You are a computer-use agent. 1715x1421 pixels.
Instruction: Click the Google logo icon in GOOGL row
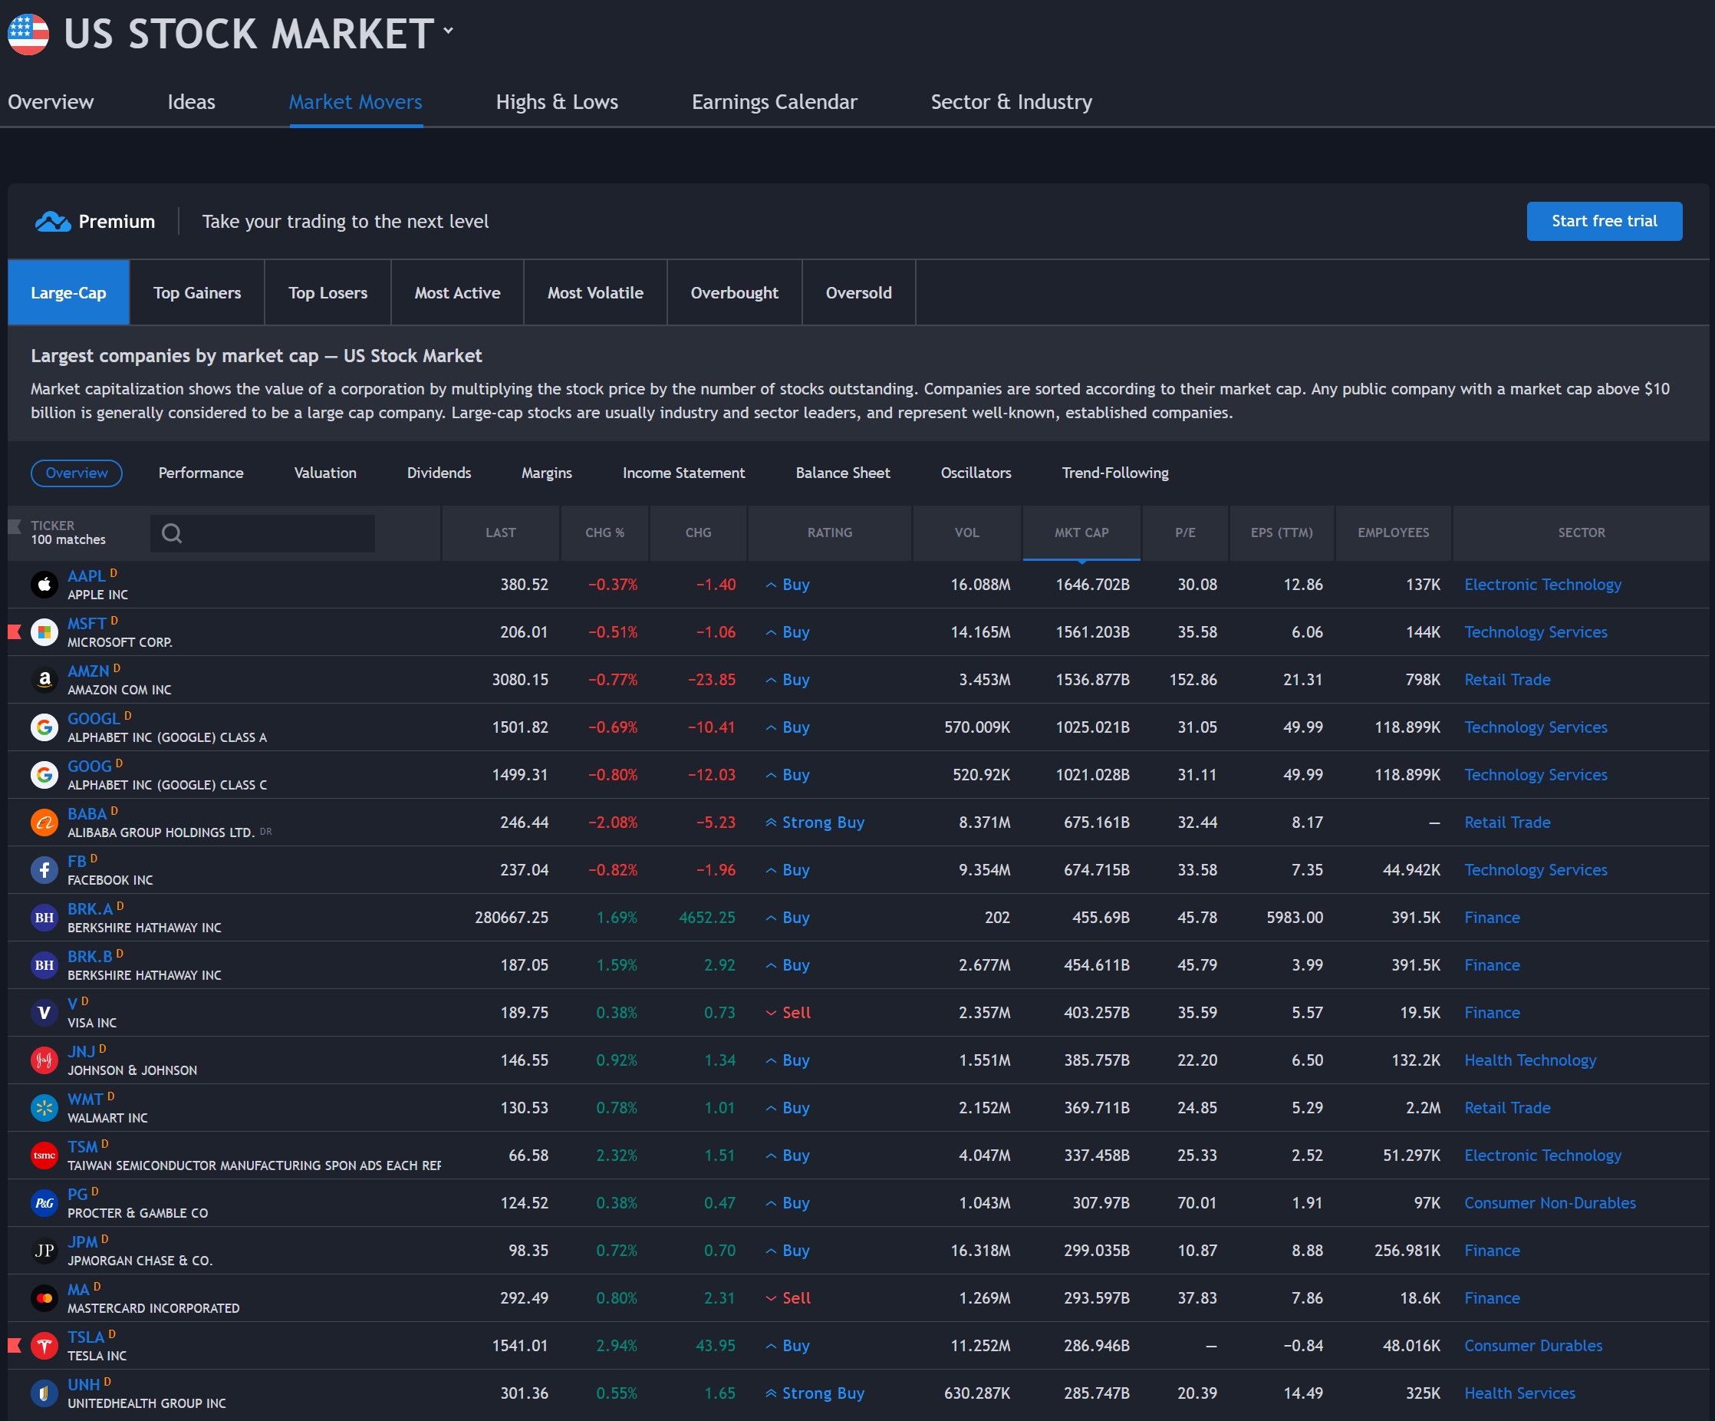click(x=44, y=727)
